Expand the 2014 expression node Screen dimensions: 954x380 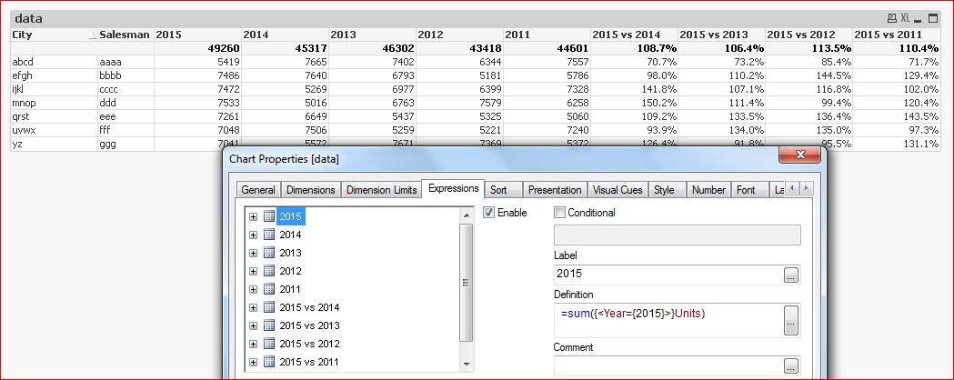click(x=253, y=235)
